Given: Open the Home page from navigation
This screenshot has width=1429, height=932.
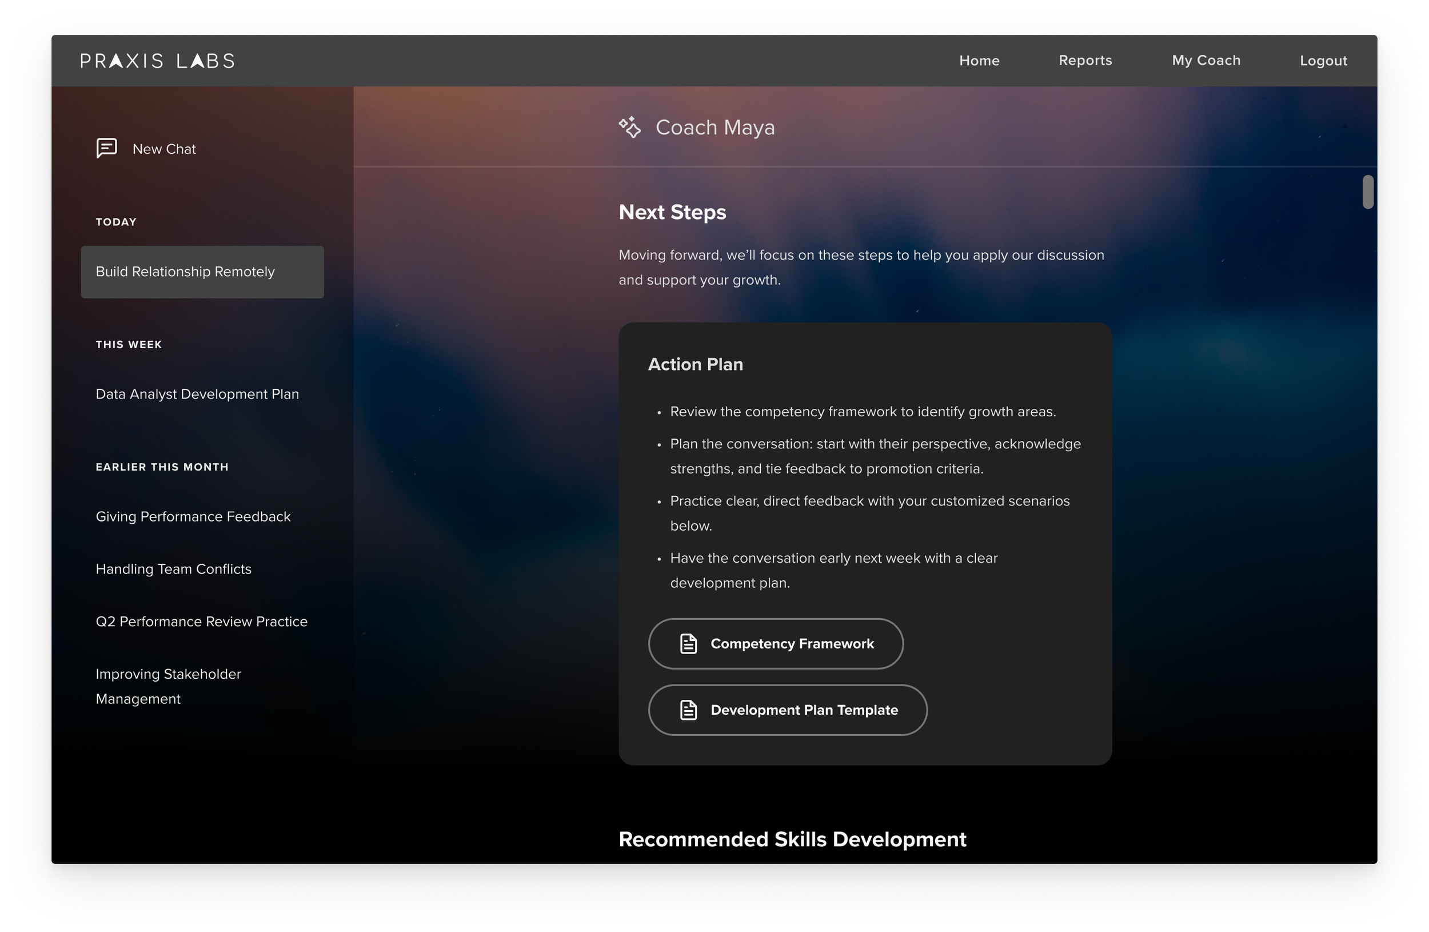Looking at the screenshot, I should click(979, 61).
